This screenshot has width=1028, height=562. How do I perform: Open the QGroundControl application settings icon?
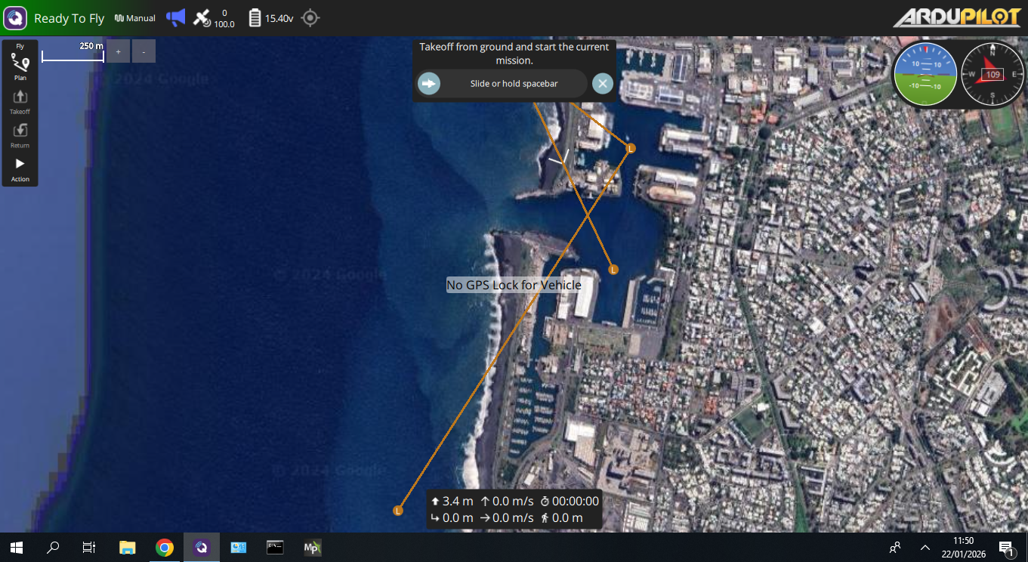pos(15,18)
